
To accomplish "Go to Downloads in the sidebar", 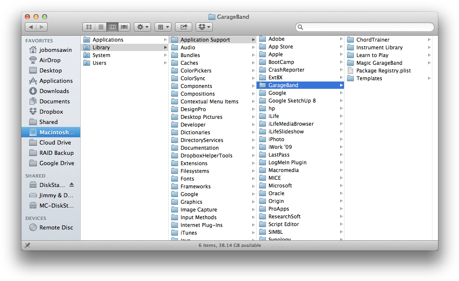I will (51, 91).
